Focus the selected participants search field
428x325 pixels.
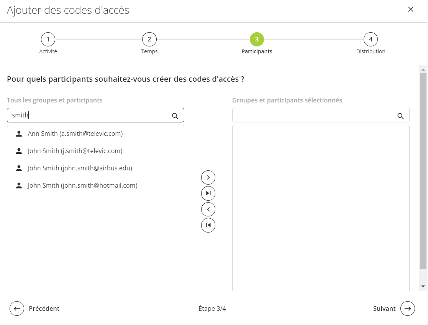click(x=321, y=115)
